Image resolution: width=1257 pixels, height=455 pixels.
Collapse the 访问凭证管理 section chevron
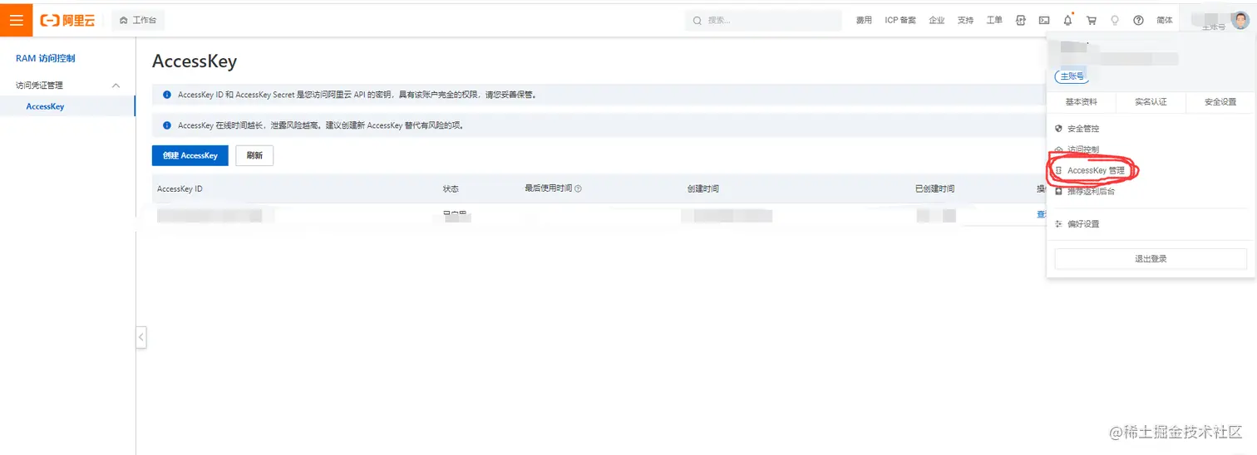coord(116,85)
